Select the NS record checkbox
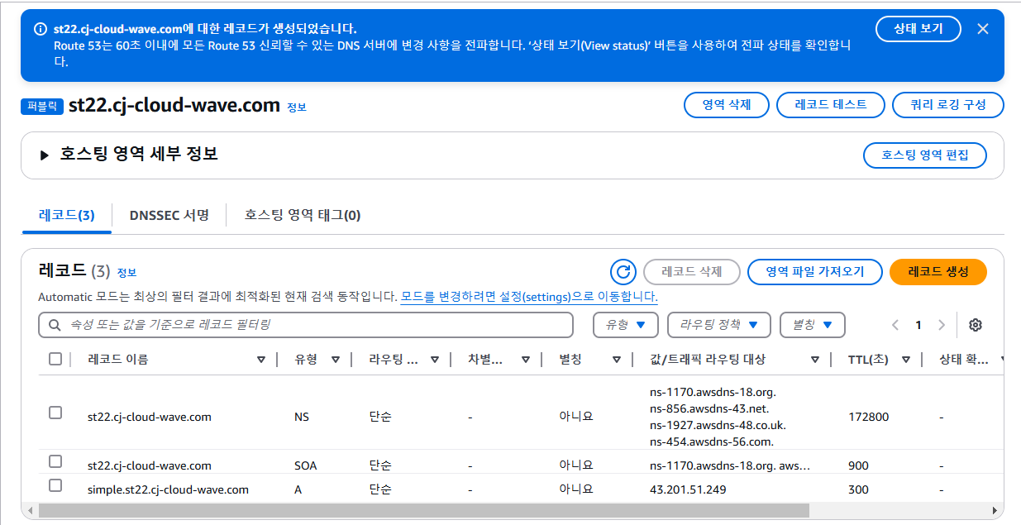 coord(55,412)
